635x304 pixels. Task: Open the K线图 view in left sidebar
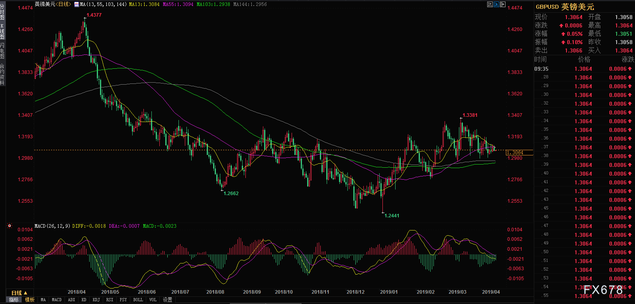2,31
